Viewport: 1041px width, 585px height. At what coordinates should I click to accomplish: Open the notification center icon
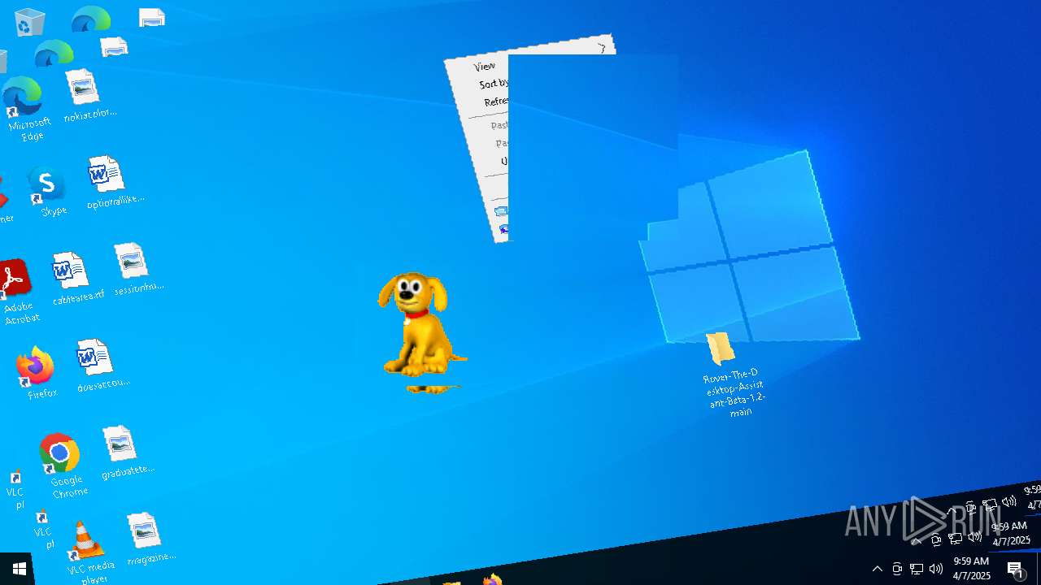coord(1016,569)
